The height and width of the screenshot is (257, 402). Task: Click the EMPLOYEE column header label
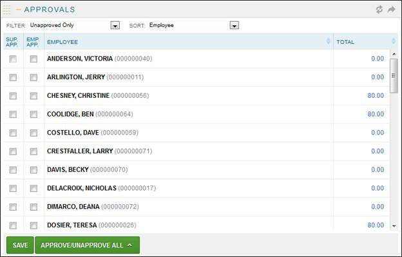tap(62, 42)
